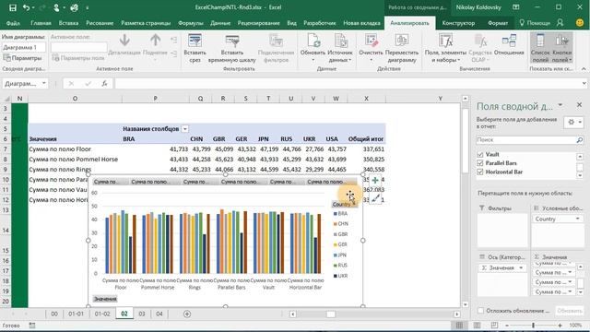Click the CHN legend color swatch
The image size is (590, 332).
click(335, 224)
